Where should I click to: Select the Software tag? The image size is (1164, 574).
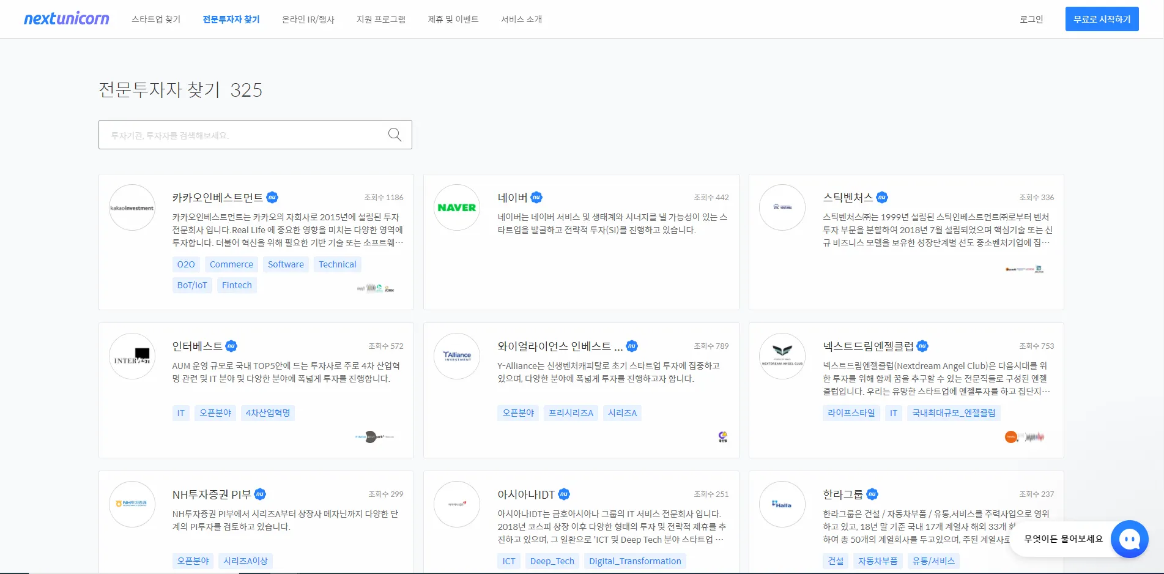tap(286, 264)
